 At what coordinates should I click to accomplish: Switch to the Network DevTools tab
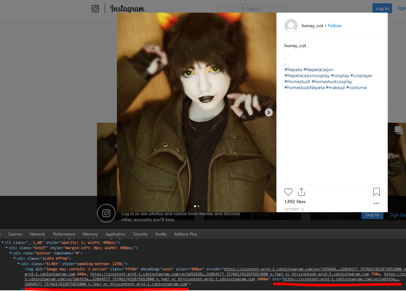(38, 234)
